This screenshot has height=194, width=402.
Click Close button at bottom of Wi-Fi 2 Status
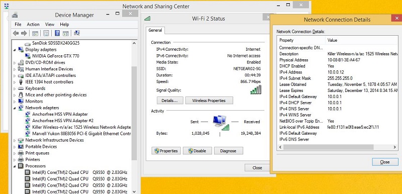(x=257, y=167)
